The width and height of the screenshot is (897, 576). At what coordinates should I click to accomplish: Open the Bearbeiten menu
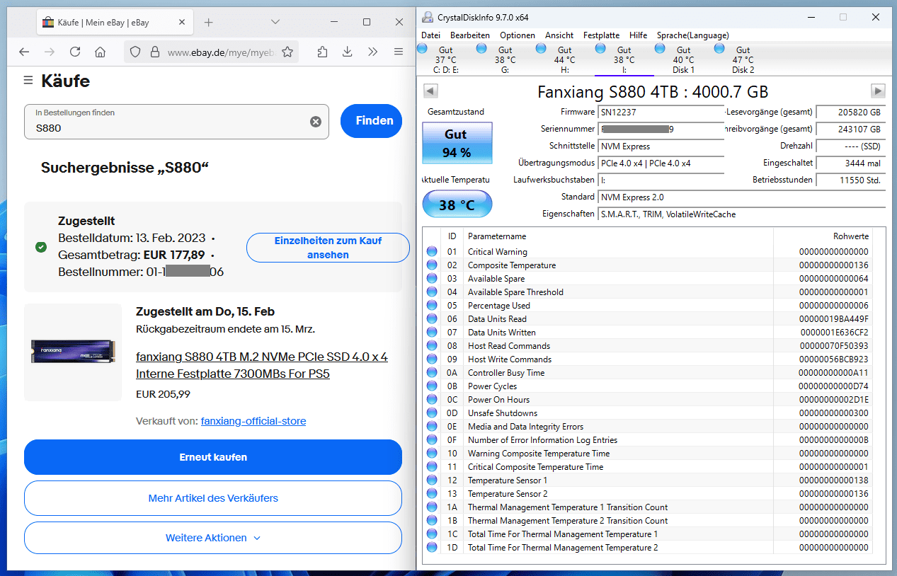pyautogui.click(x=470, y=35)
